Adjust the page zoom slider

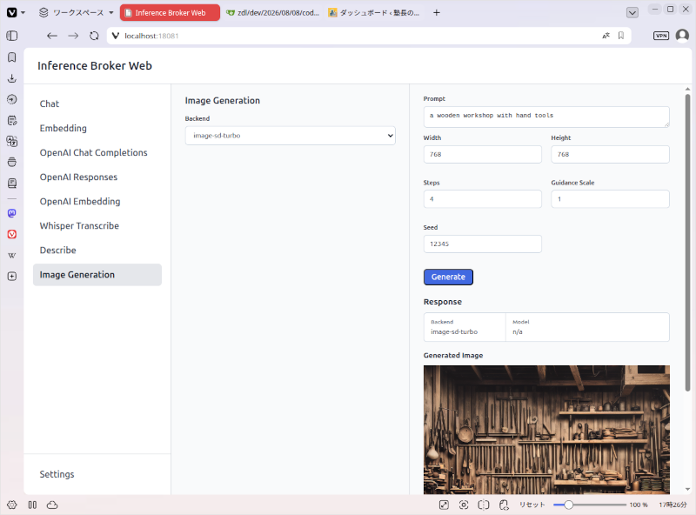tap(590, 505)
